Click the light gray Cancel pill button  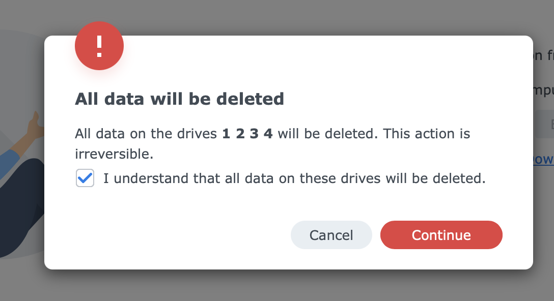[x=331, y=235]
